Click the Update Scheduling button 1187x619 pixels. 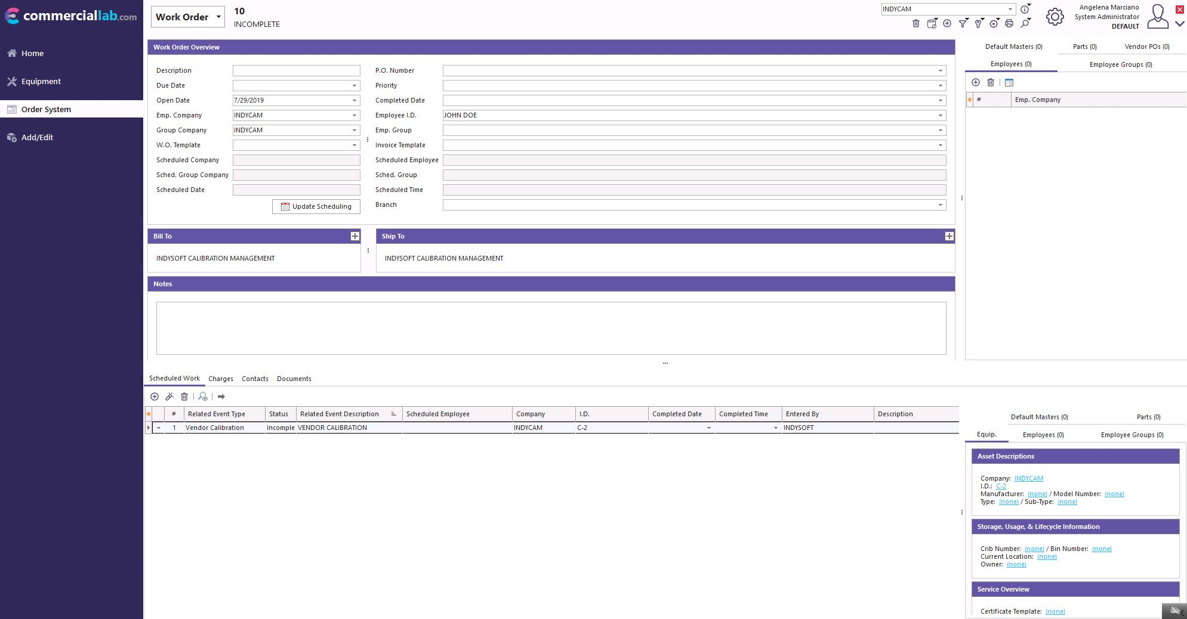[316, 206]
